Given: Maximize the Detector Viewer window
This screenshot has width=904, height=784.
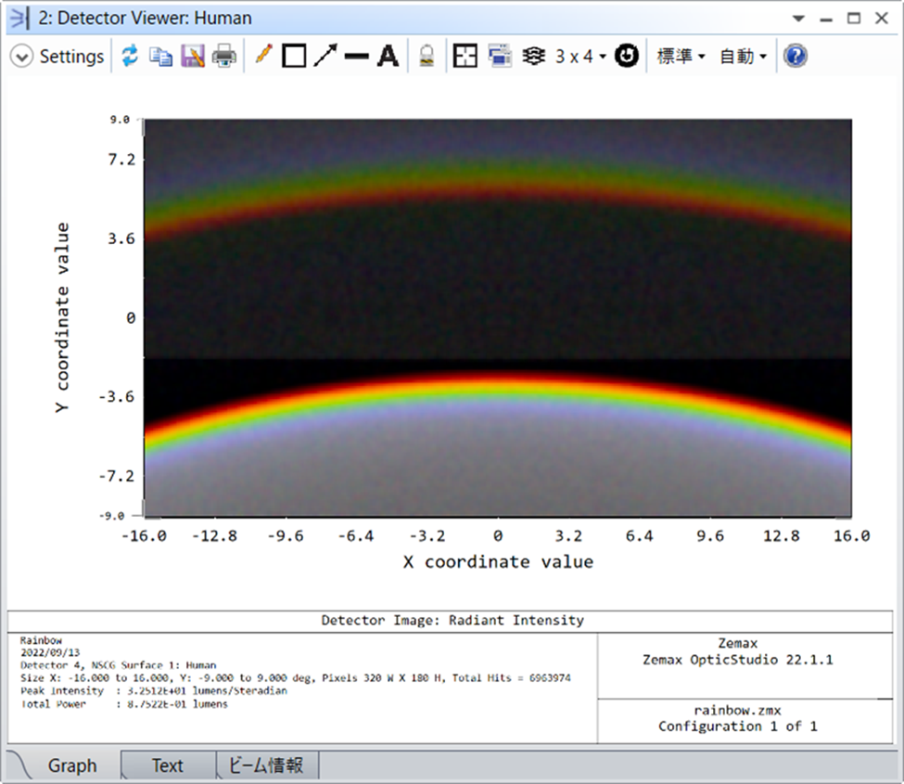Looking at the screenshot, I should pos(854,19).
